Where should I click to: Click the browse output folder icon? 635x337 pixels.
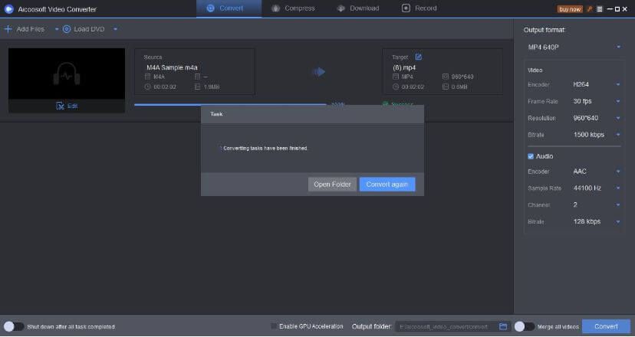pos(503,326)
